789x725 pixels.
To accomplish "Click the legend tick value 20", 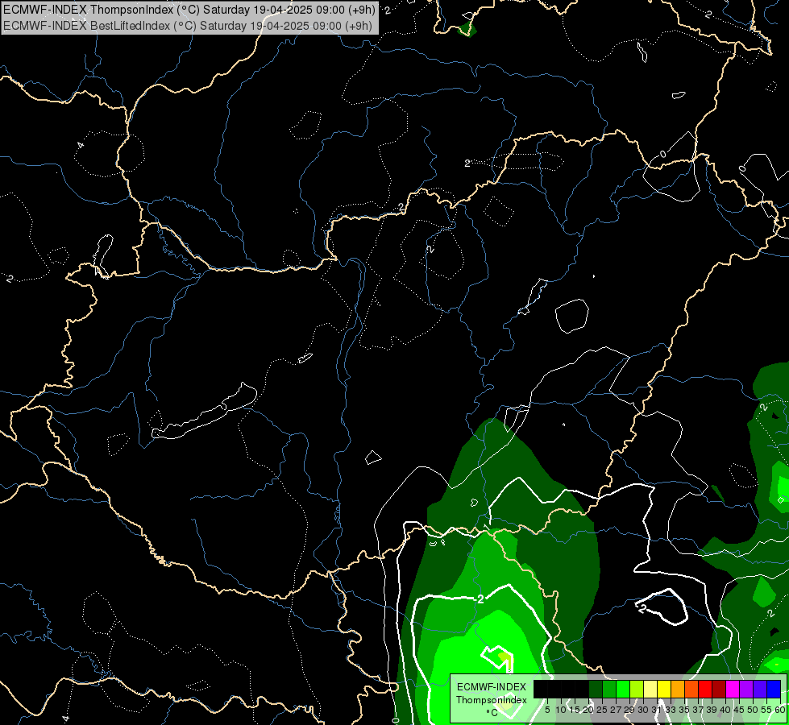I will click(x=588, y=710).
